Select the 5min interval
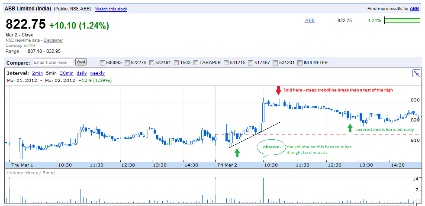This screenshot has height=206, width=425. point(51,73)
